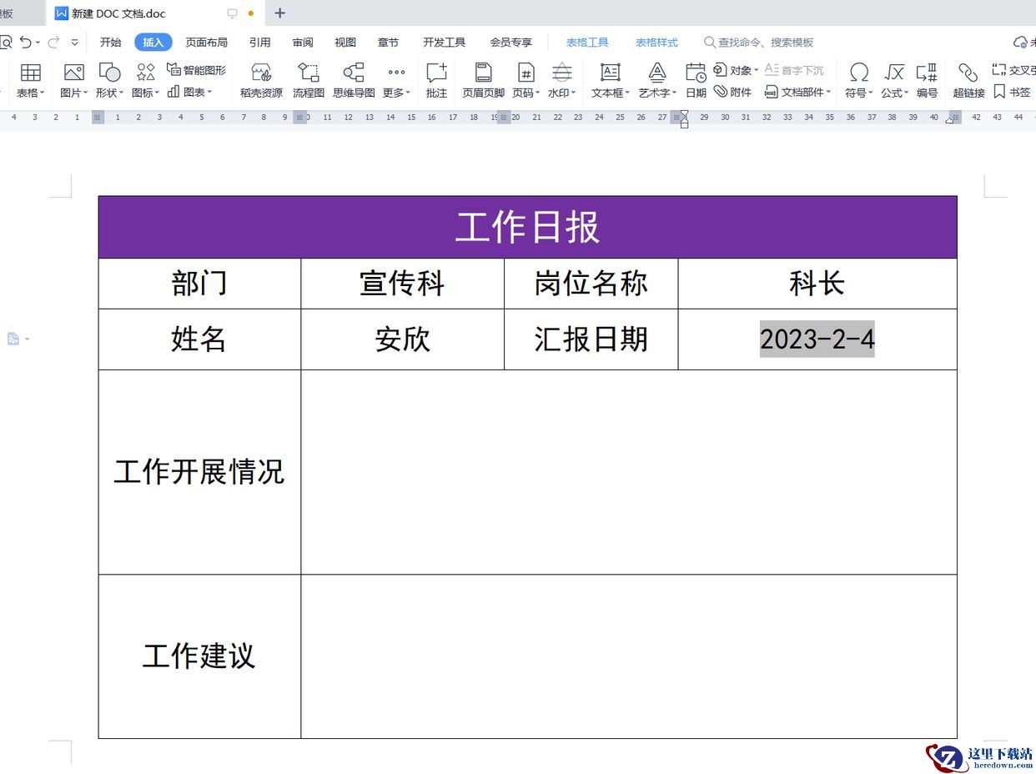Add a 书签 bookmark
The image size is (1036, 774).
(x=1012, y=92)
